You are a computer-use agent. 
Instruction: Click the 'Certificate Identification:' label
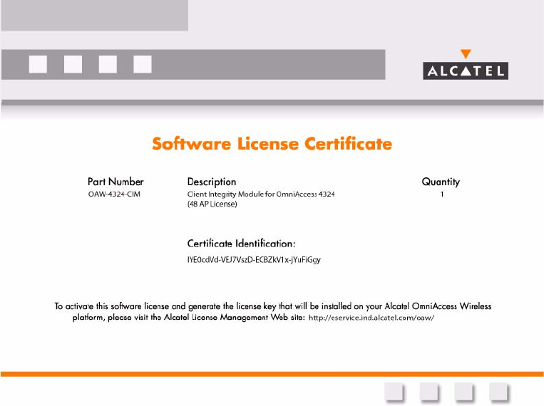click(x=241, y=244)
